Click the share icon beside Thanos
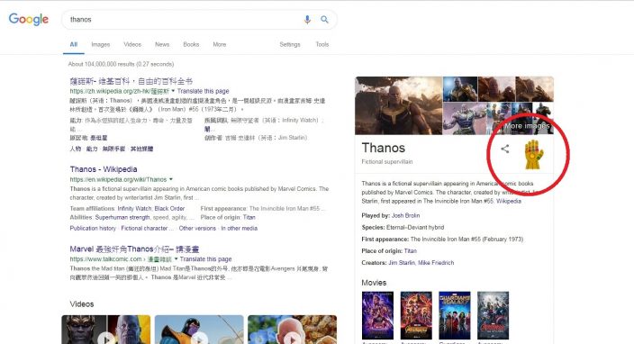Screen dimensions: 634x344 click(x=504, y=149)
